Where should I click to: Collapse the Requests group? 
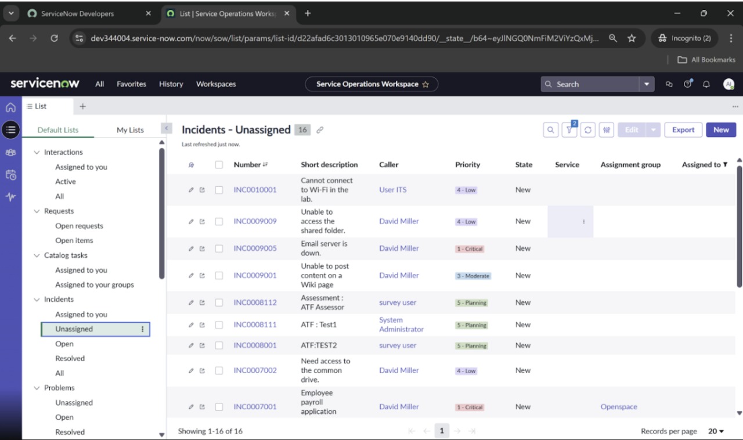pyautogui.click(x=37, y=211)
